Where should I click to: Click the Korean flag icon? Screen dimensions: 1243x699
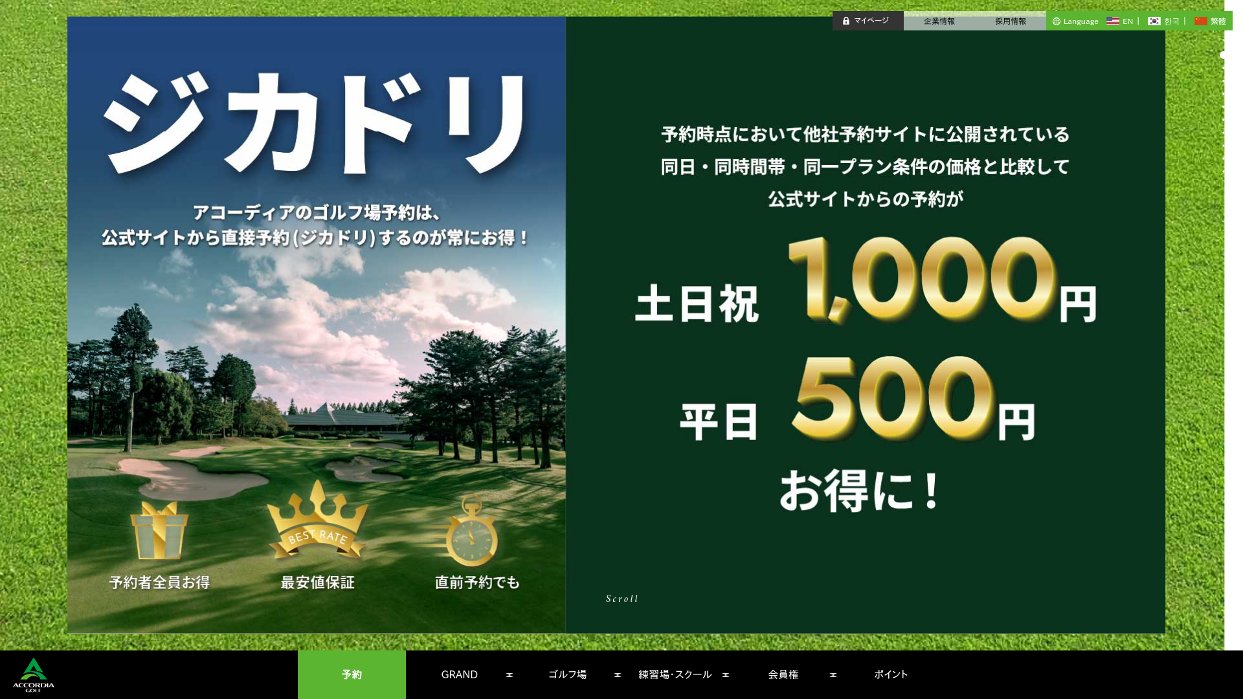click(1154, 21)
